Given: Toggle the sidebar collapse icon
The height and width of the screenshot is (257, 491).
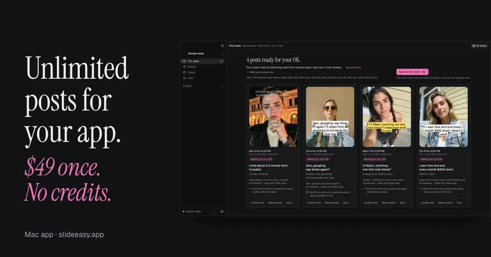Looking at the screenshot, I should 222,46.
